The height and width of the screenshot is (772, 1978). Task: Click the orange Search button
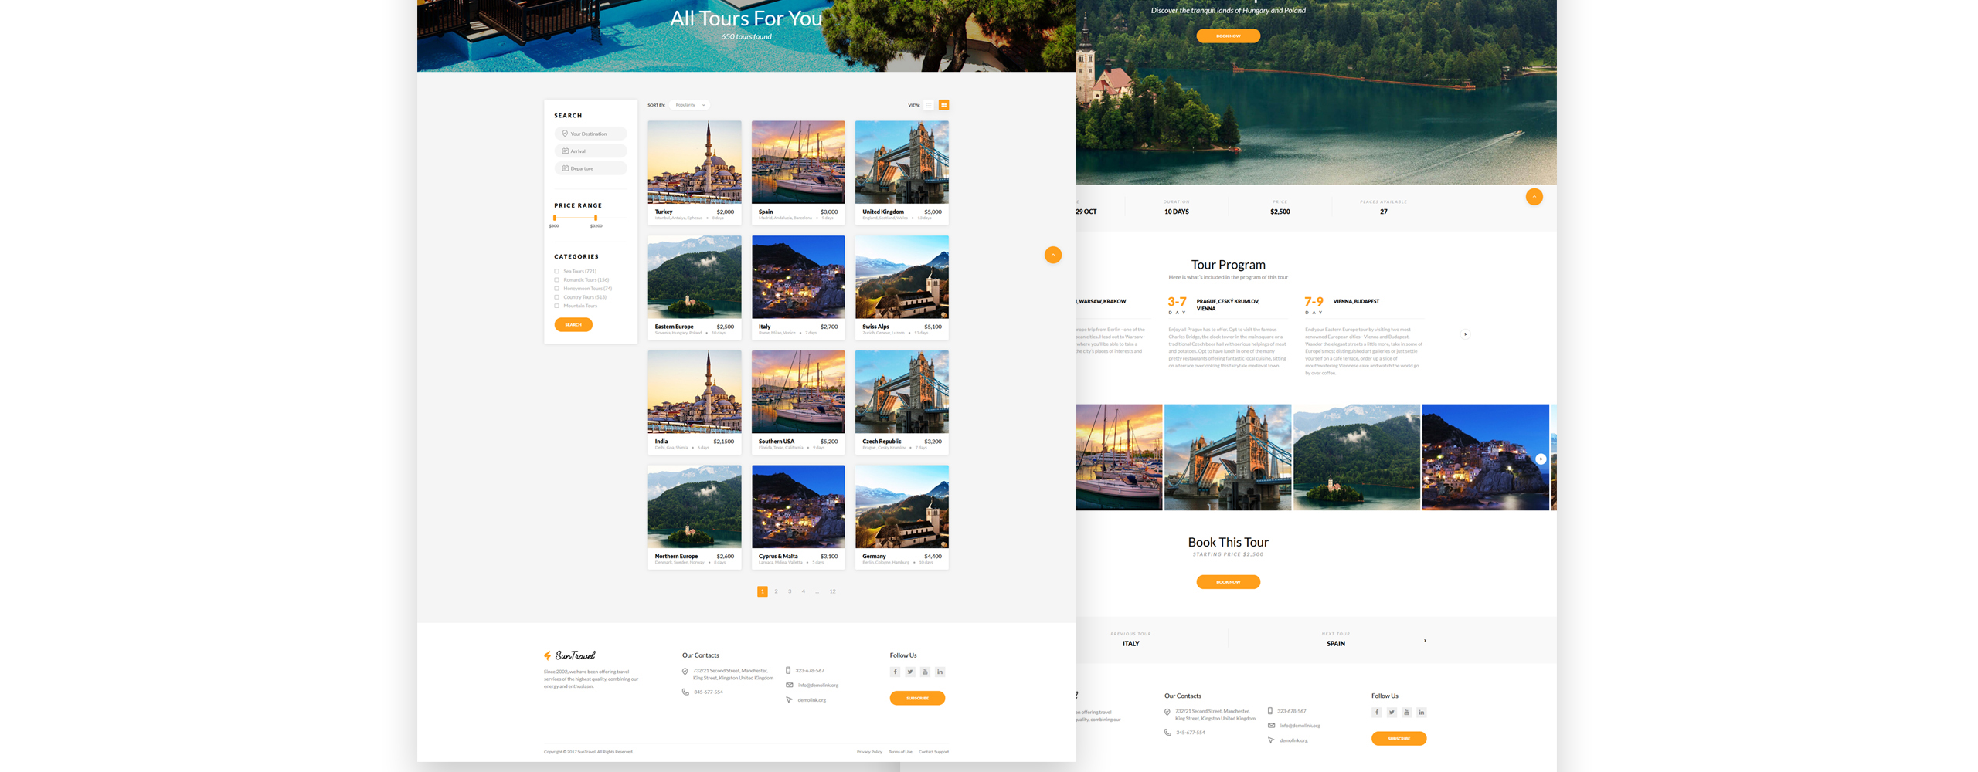coord(573,325)
